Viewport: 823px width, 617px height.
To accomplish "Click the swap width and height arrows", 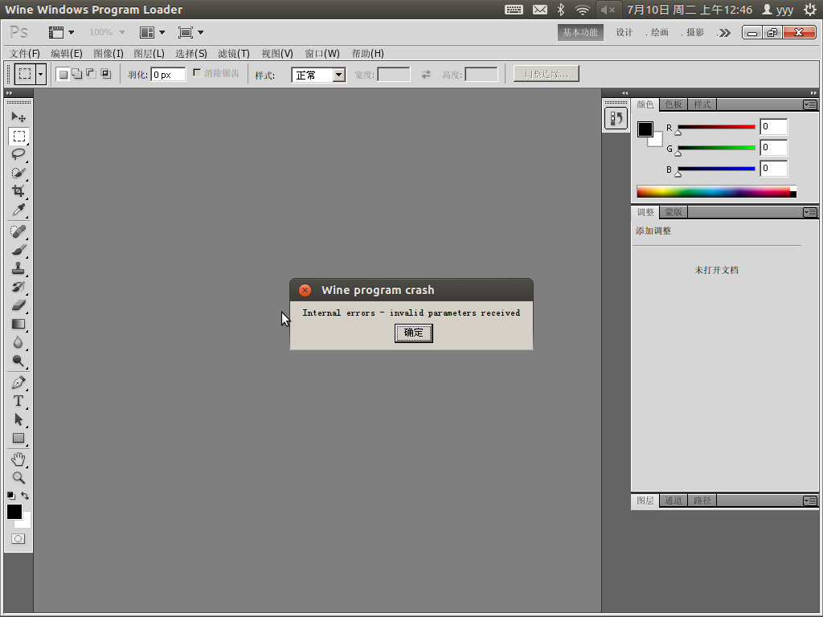I will point(426,75).
